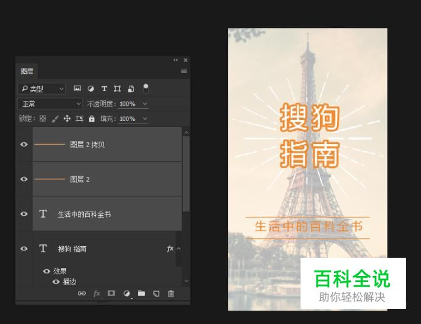The height and width of the screenshot is (324, 421).
Task: Create new fill or adjustment layer icon
Action: pyautogui.click(x=127, y=294)
